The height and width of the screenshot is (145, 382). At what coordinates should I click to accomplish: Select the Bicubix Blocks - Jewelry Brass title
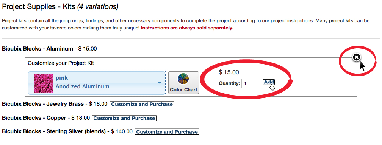(42, 104)
